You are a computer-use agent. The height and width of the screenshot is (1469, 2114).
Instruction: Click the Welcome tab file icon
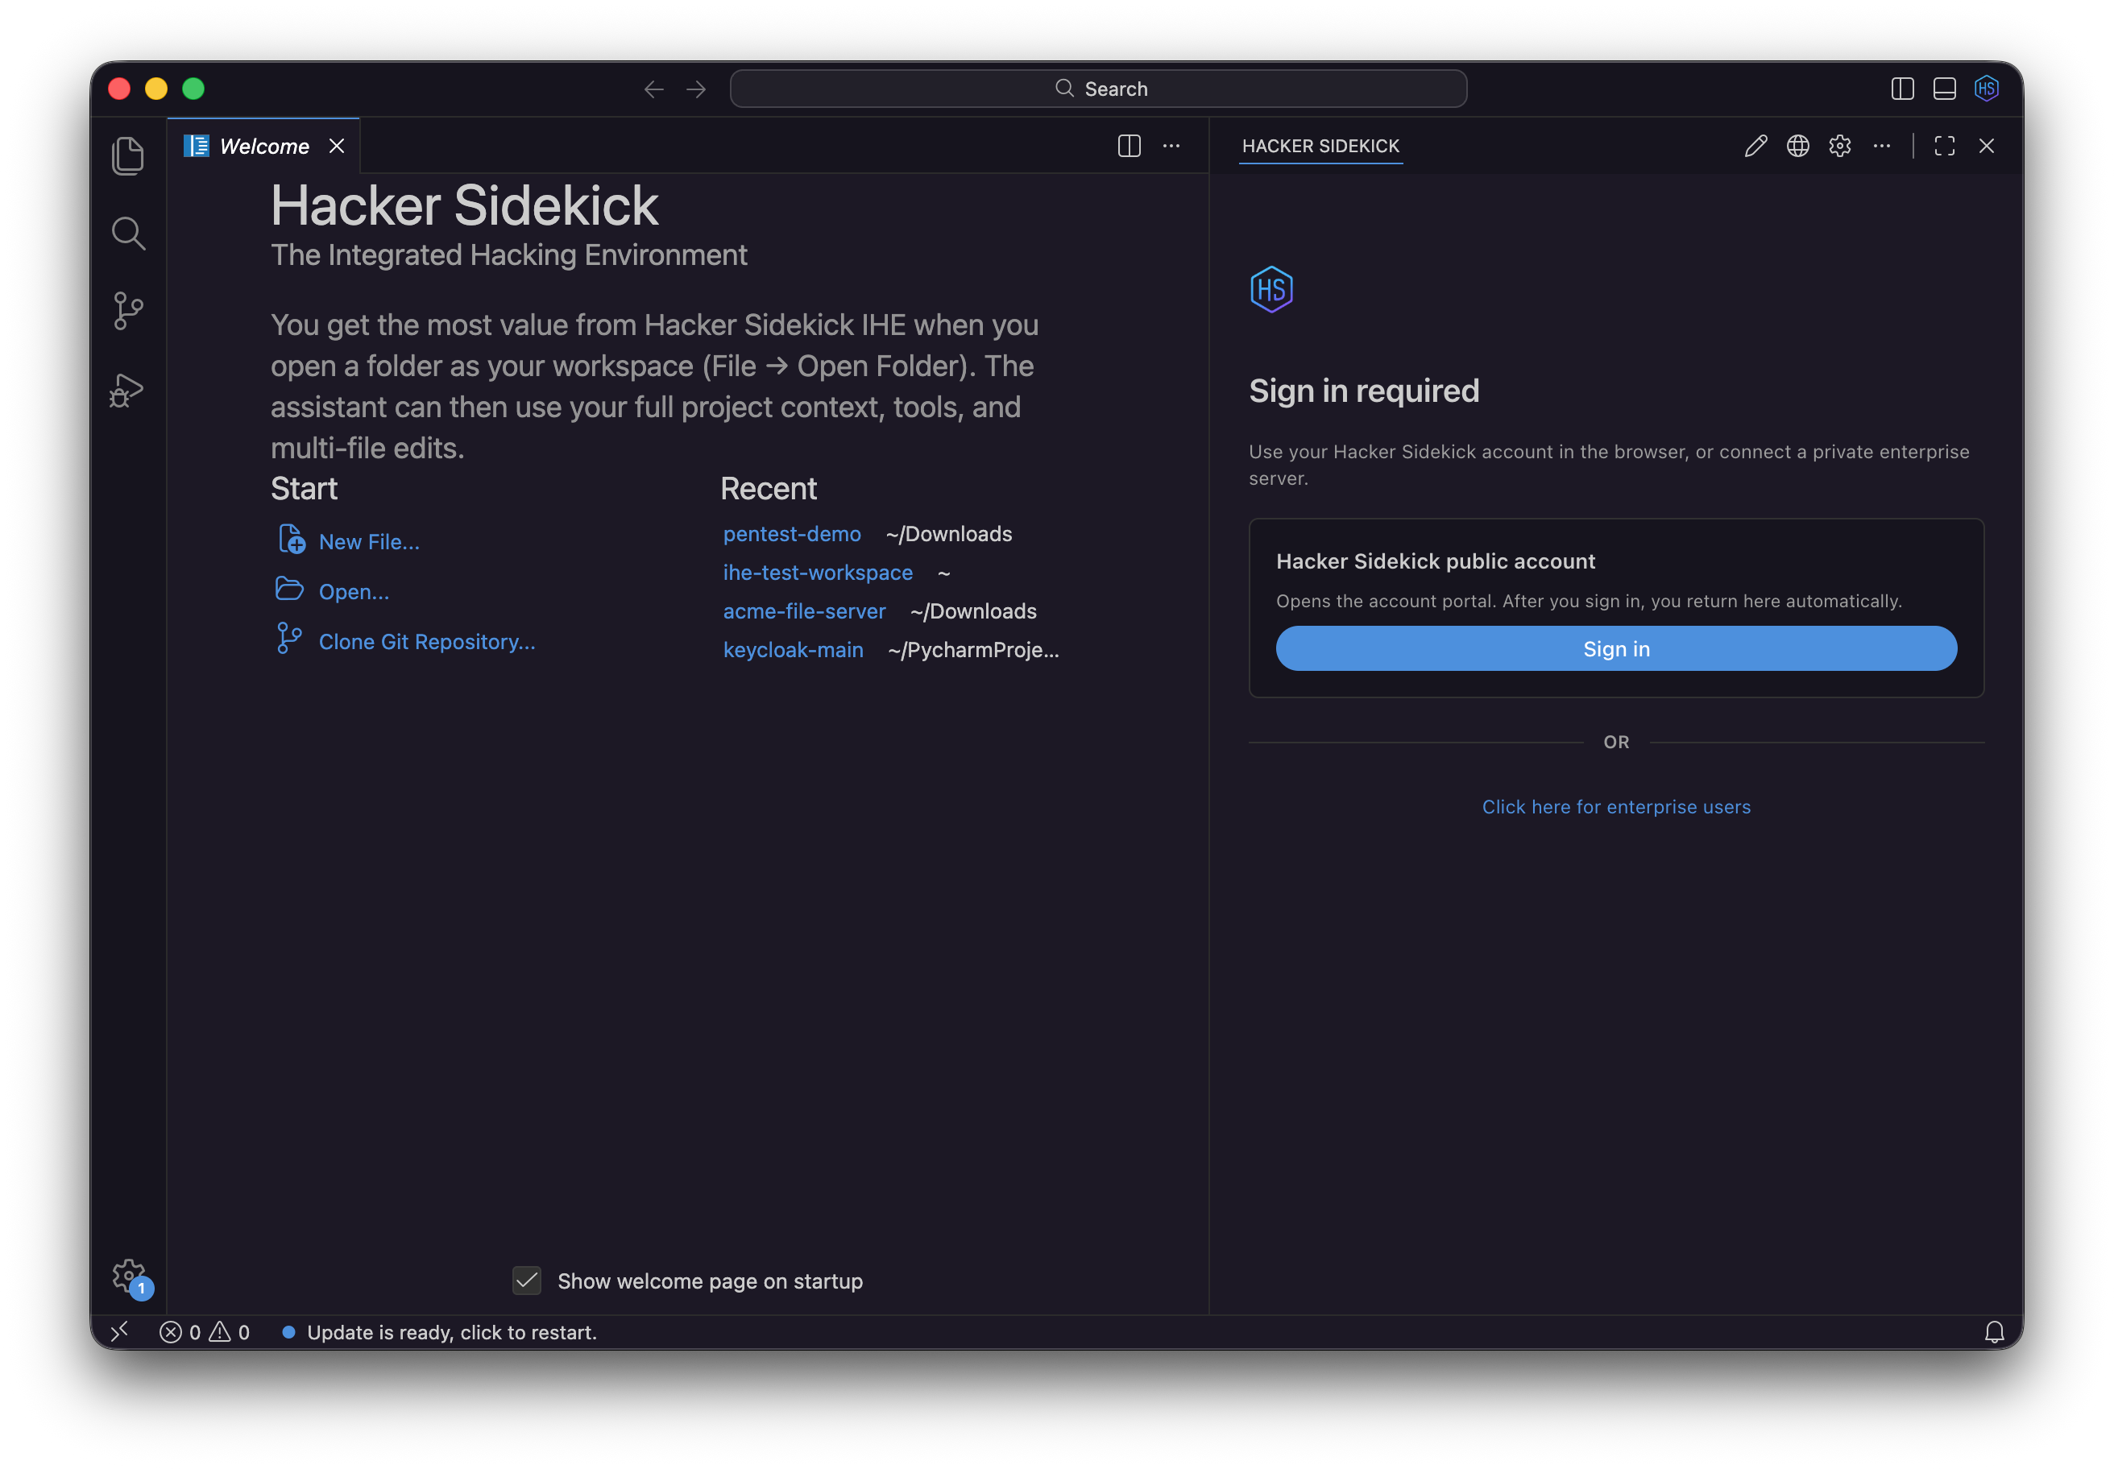coord(196,147)
